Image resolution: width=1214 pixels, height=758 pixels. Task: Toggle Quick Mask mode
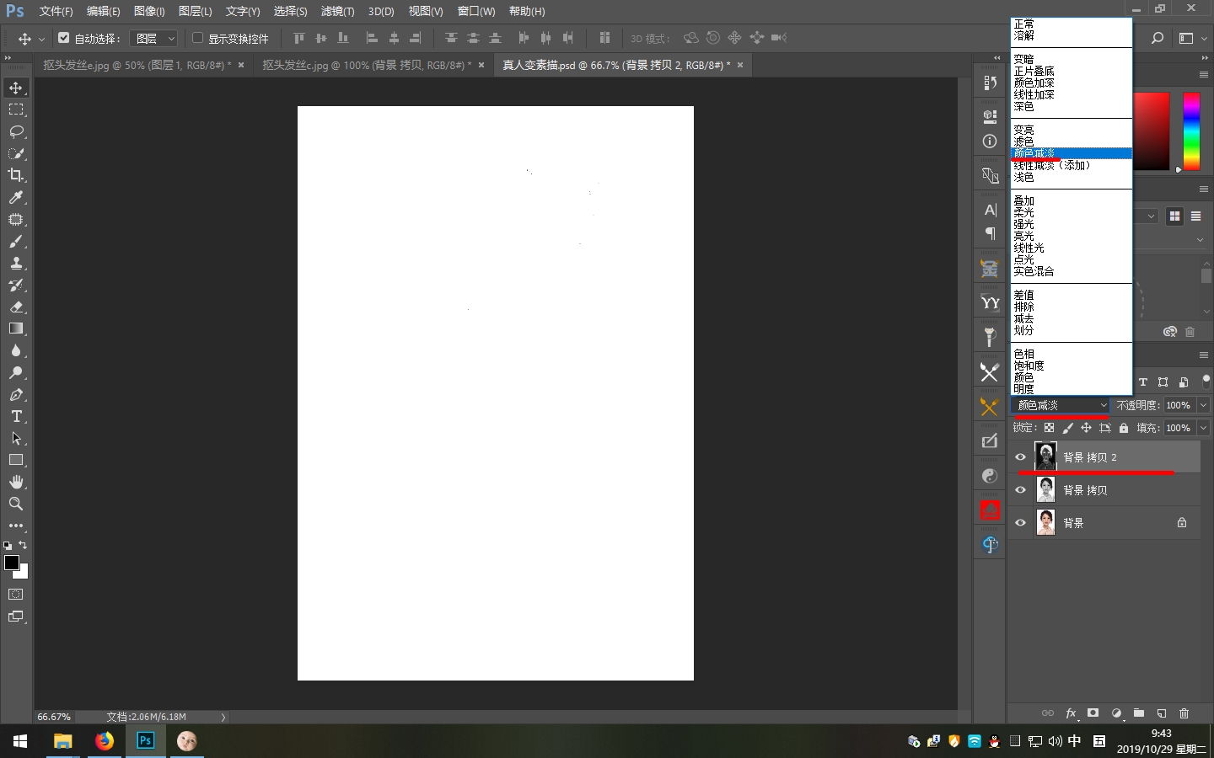click(16, 595)
